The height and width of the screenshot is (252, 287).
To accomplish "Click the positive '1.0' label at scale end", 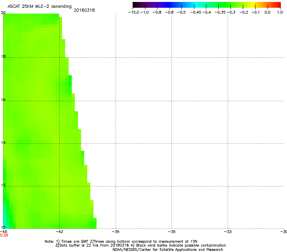I will (x=280, y=12).
